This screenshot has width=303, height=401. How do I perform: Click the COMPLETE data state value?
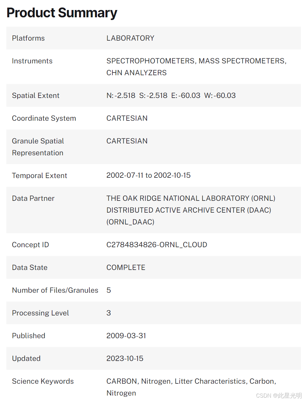(126, 268)
